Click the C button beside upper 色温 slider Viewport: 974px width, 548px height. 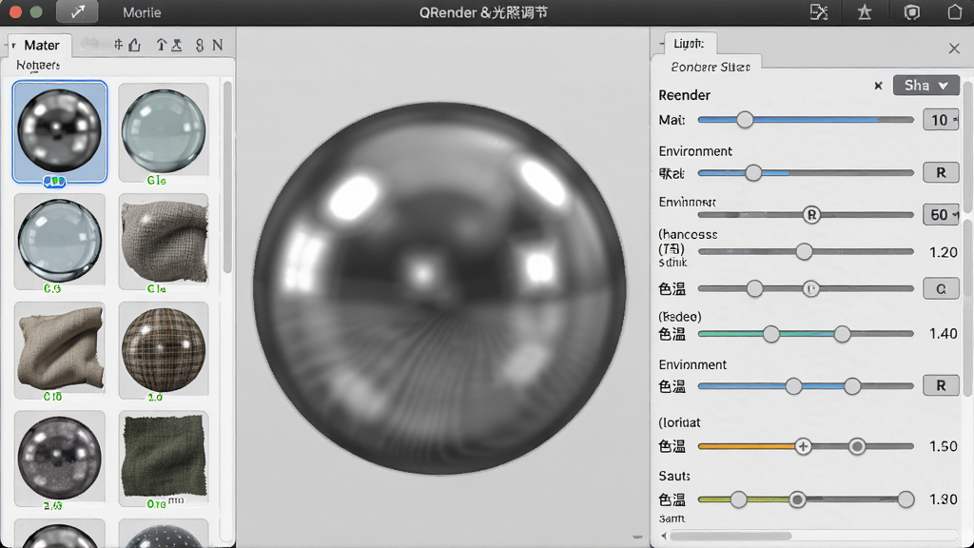[x=941, y=289]
